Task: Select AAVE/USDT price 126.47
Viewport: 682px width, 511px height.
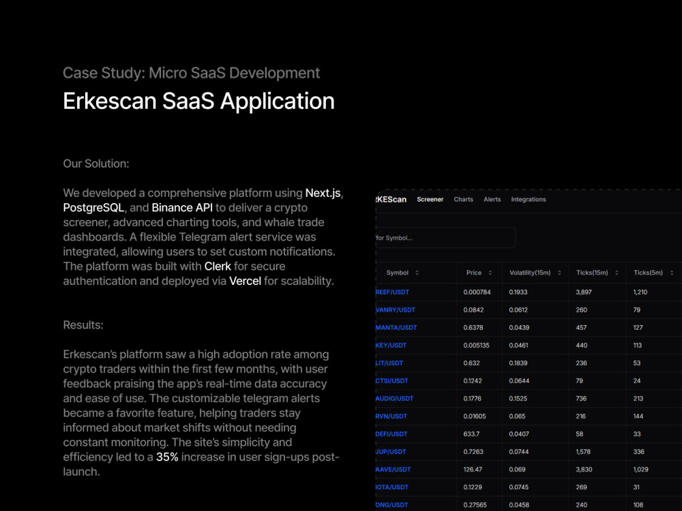Action: pos(473,469)
